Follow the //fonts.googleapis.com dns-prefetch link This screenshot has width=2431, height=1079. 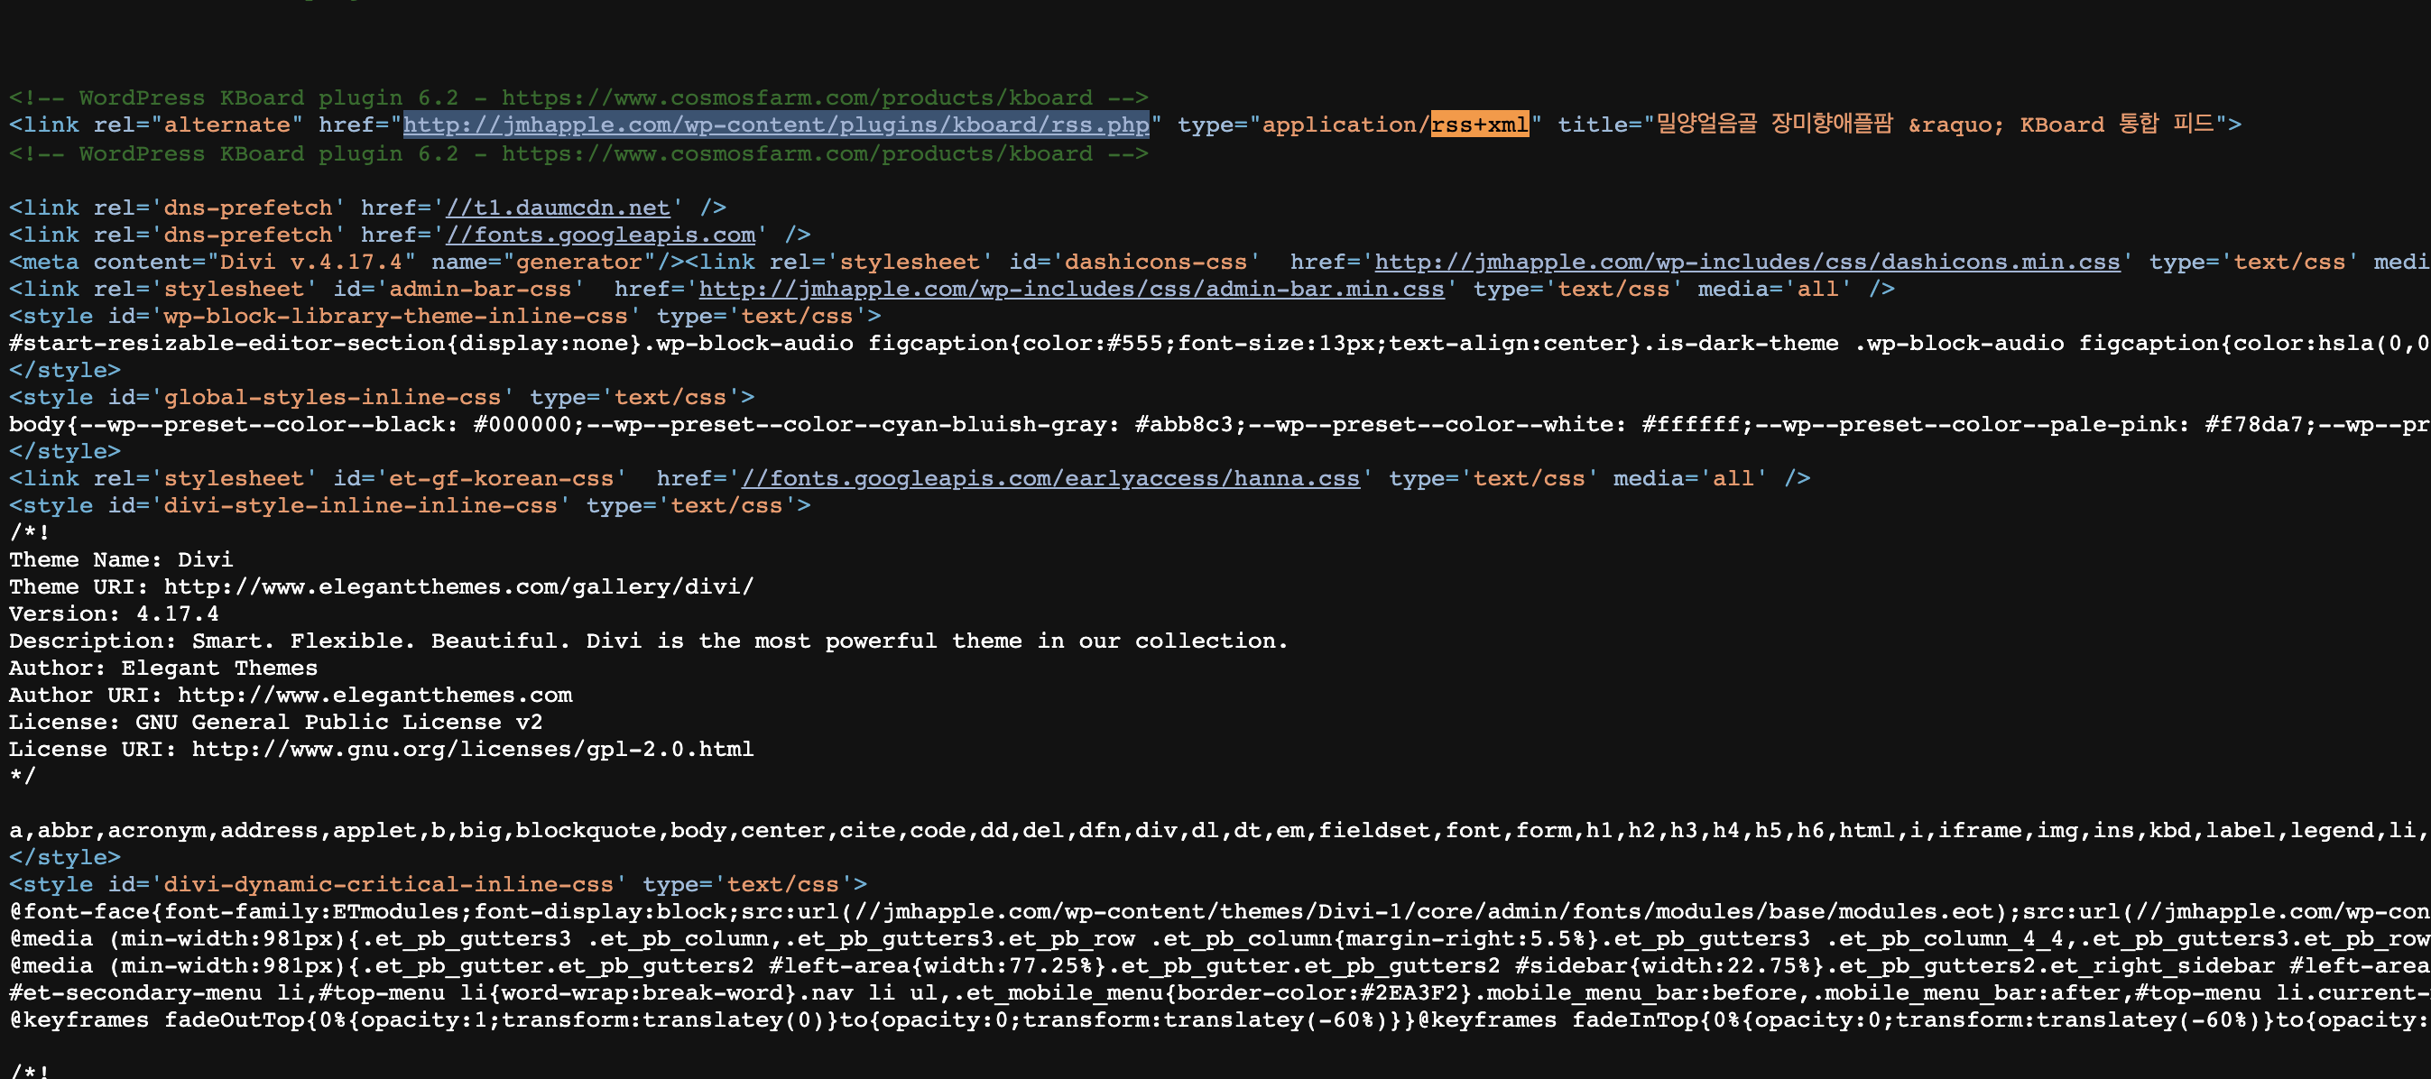click(600, 235)
